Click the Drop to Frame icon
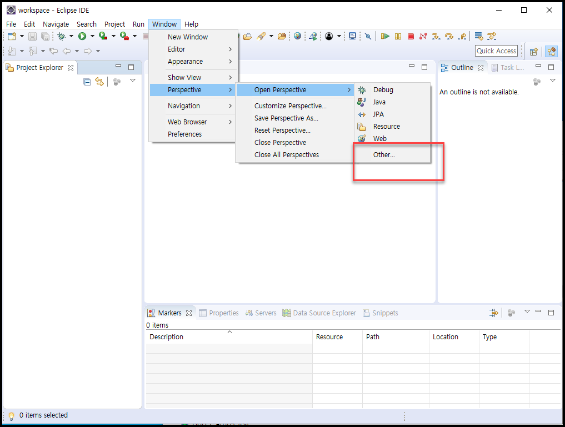The image size is (565, 427). pos(478,36)
